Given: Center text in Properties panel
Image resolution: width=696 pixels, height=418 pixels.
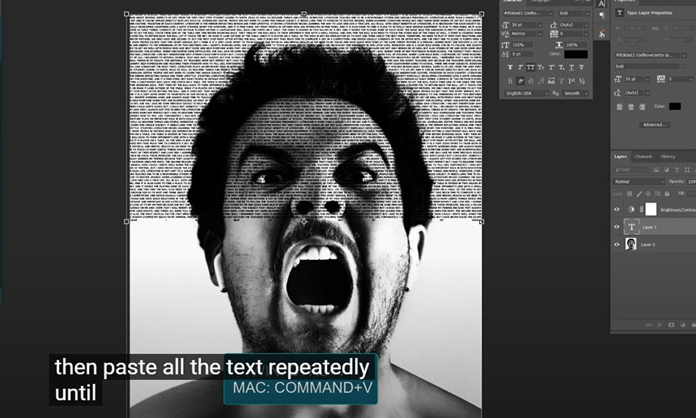Looking at the screenshot, I should [630, 107].
